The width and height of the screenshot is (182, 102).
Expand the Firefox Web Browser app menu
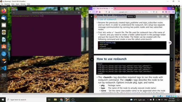pos(18,6)
